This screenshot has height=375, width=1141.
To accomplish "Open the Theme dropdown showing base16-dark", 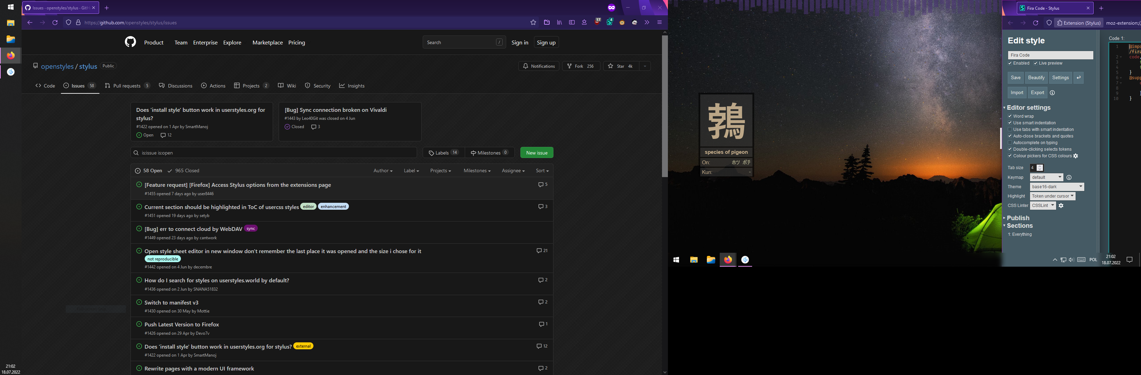I will coord(1056,186).
